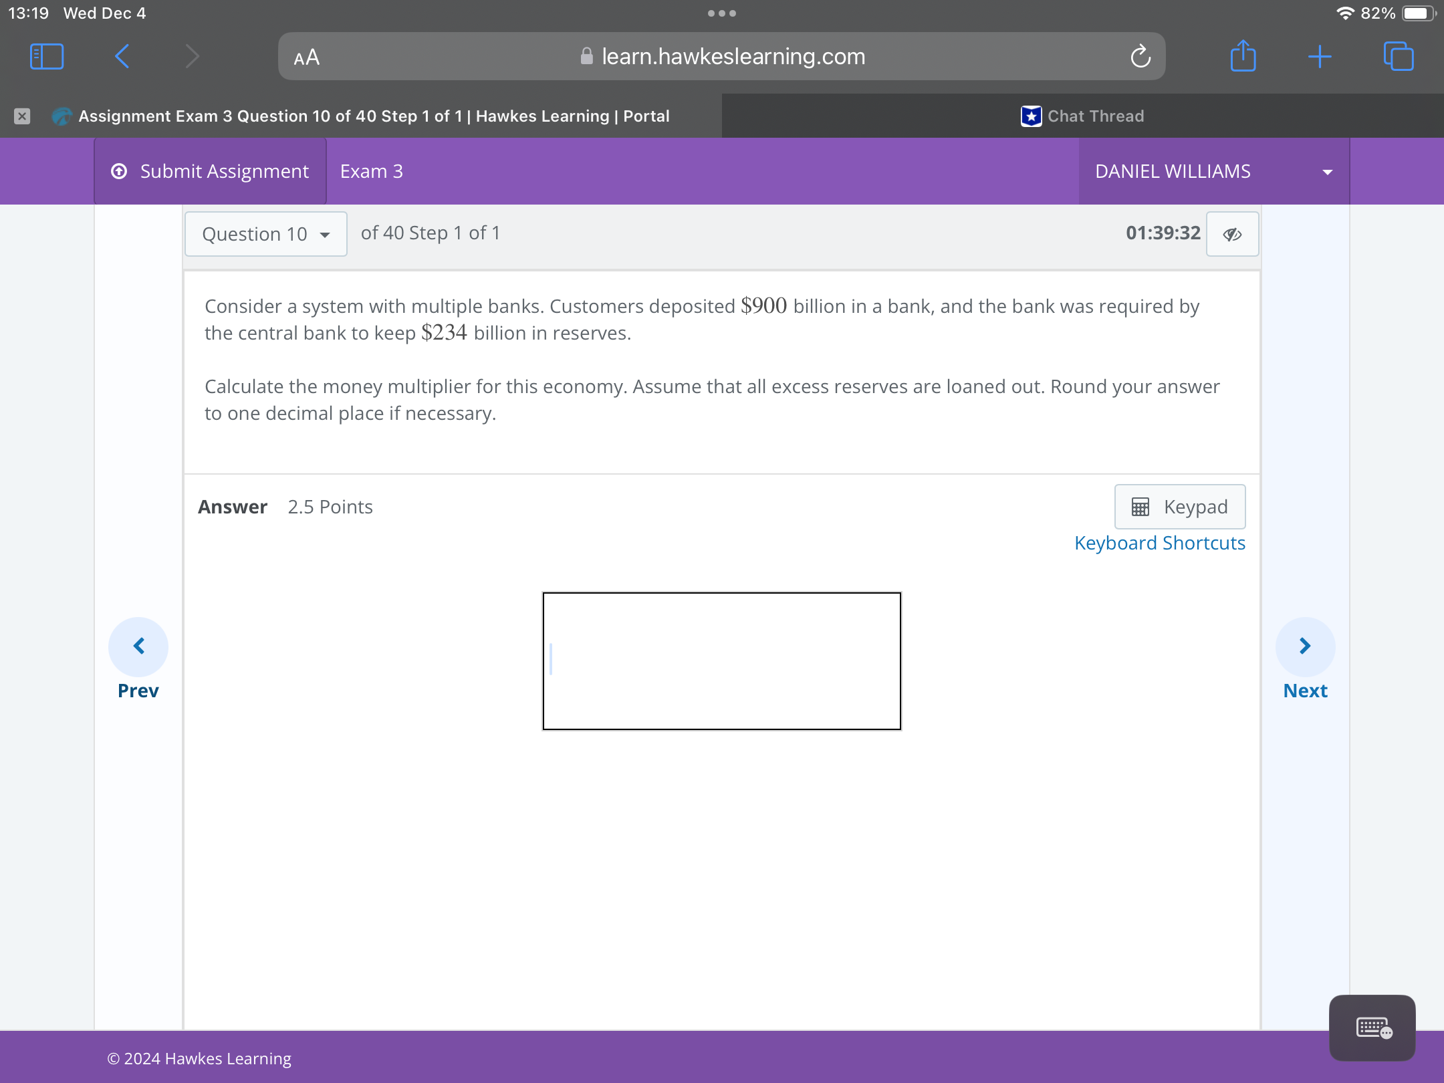The width and height of the screenshot is (1444, 1083).
Task: Hide the exam timer with eye toggle
Action: click(x=1232, y=234)
